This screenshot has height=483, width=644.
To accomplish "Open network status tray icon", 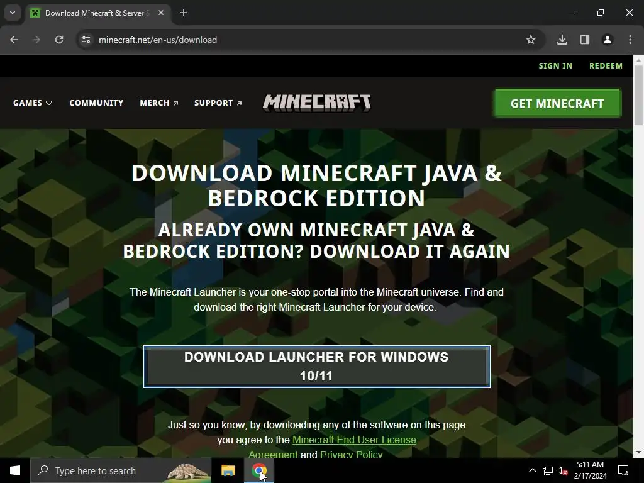I will point(548,470).
